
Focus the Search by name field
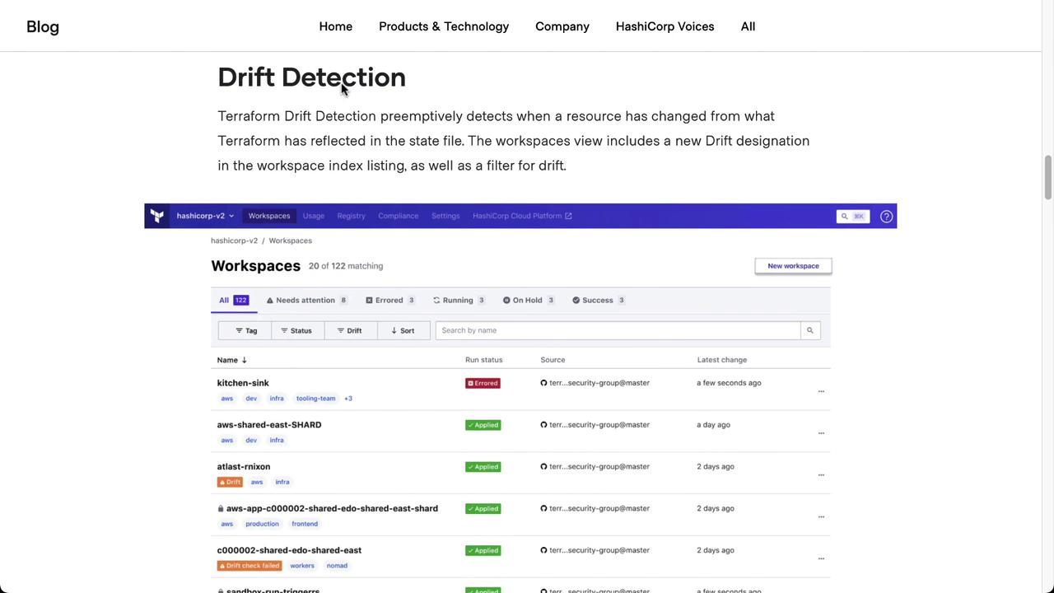(618, 330)
